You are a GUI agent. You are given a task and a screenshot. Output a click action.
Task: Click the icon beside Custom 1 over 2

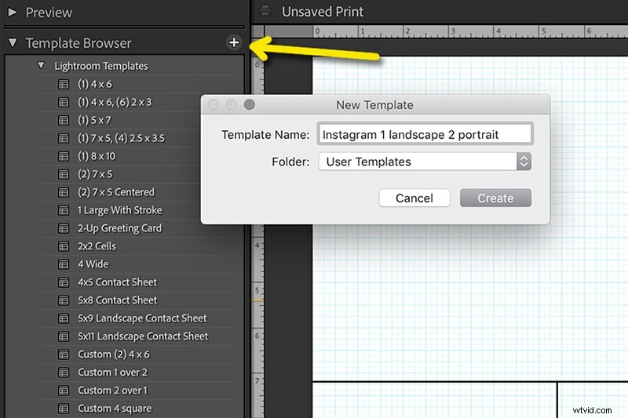[64, 372]
